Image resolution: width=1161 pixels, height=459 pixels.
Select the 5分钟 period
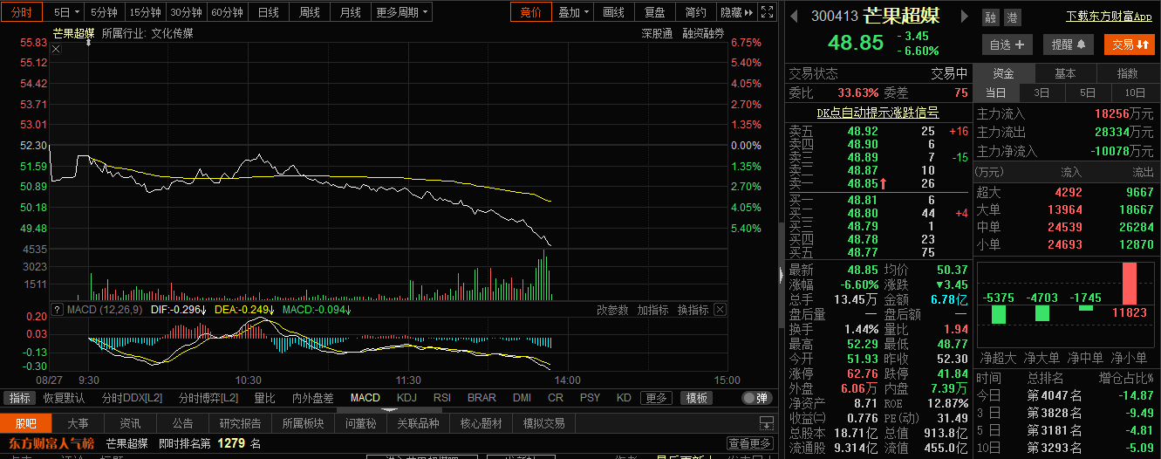(104, 12)
